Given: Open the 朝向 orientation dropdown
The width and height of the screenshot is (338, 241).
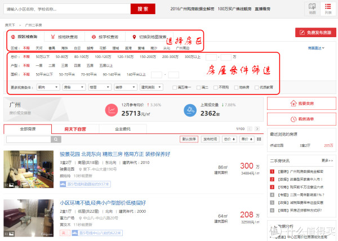Looking at the screenshot, I should pyautogui.click(x=48, y=87).
